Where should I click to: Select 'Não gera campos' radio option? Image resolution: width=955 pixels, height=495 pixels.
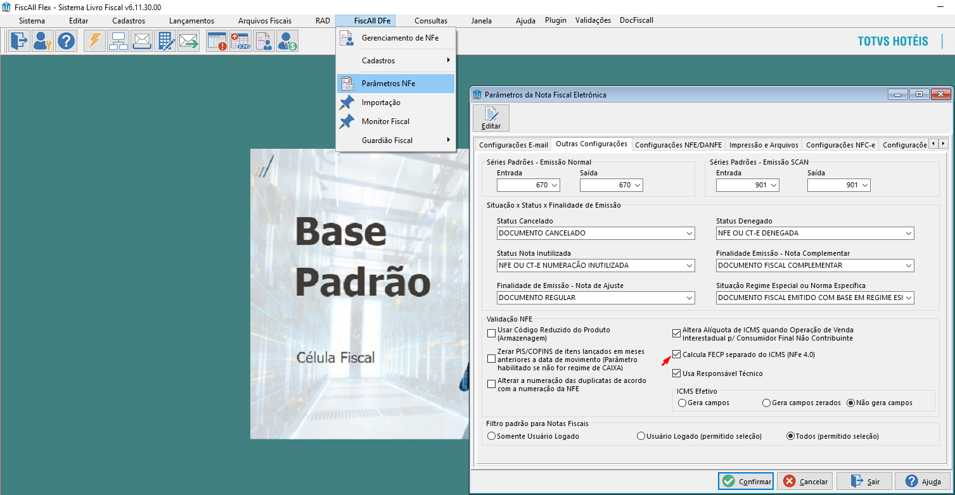pyautogui.click(x=850, y=403)
